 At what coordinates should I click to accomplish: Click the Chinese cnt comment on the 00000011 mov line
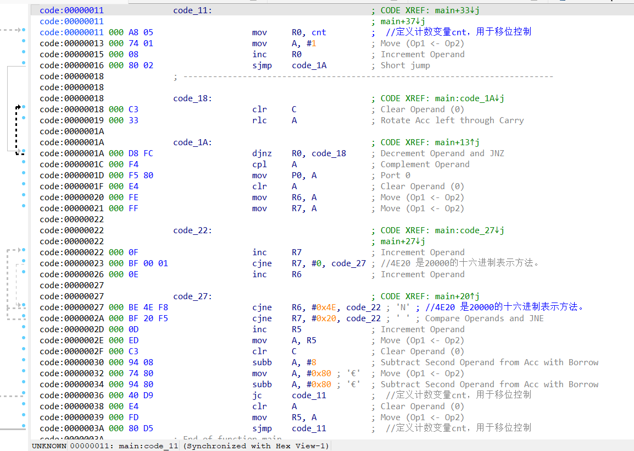[x=459, y=32]
